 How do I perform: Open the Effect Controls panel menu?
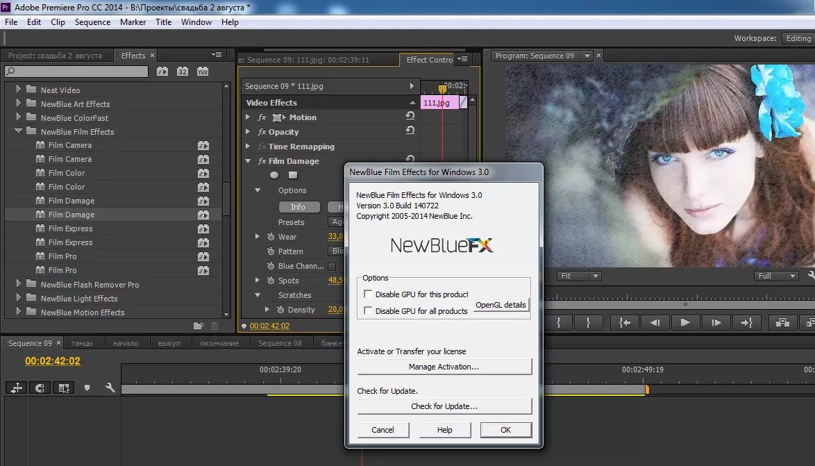tap(462, 59)
